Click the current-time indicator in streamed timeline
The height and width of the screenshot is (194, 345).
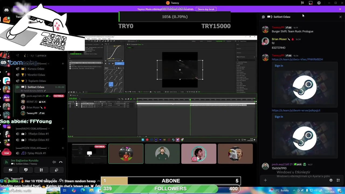coord(190,100)
